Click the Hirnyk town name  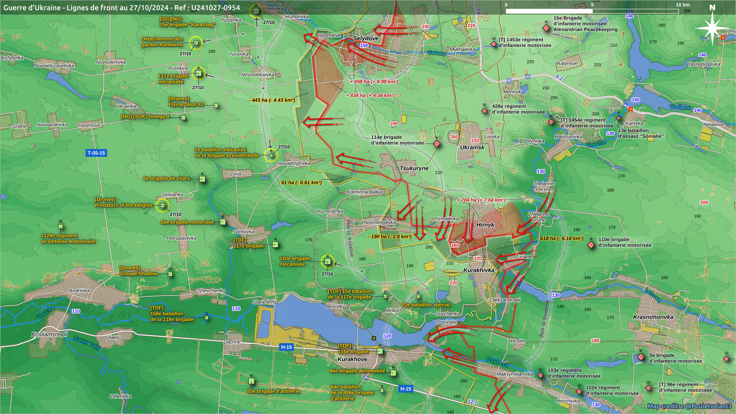coord(485,225)
